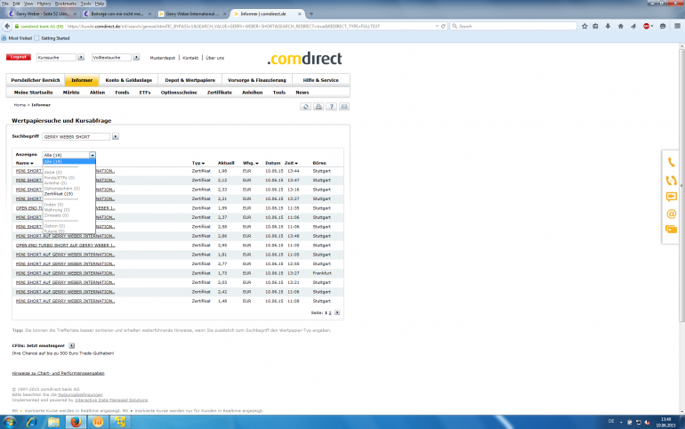Open the certificate link priced 1,73 Frankfurt
The image size is (685, 429).
pos(65,273)
